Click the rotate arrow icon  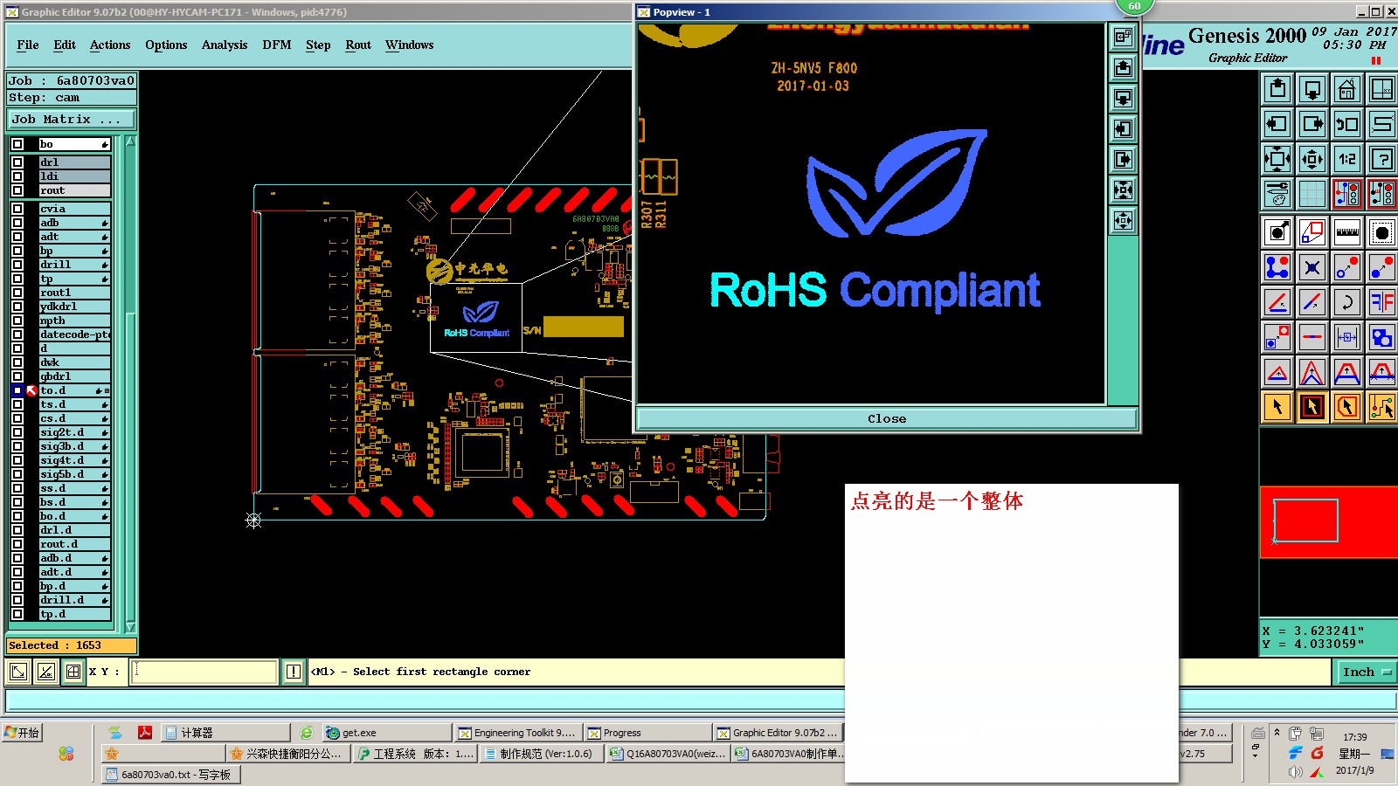click(1347, 302)
